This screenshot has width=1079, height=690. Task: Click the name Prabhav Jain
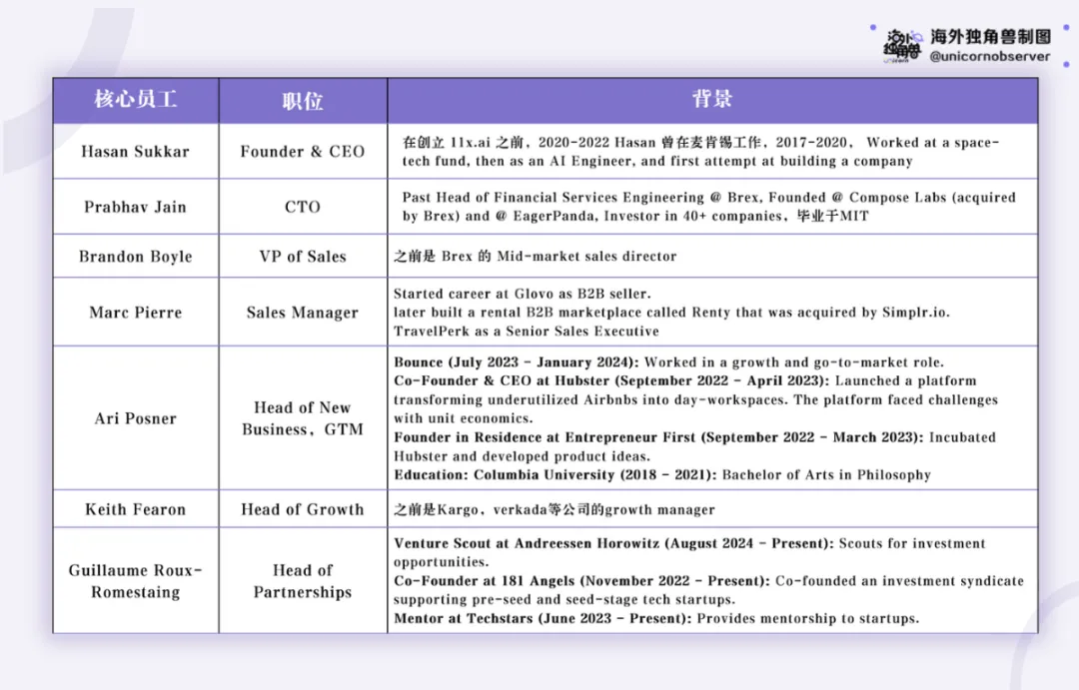[136, 207]
